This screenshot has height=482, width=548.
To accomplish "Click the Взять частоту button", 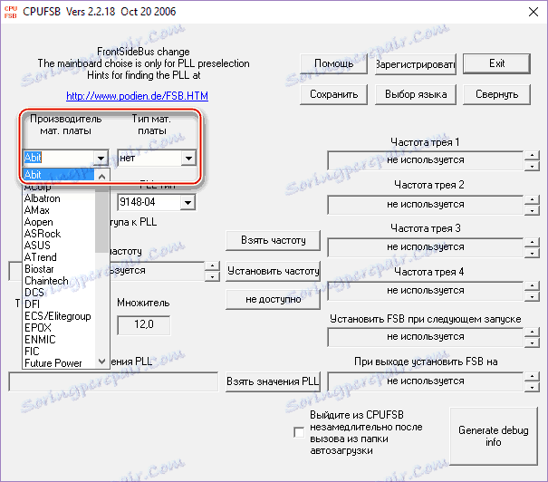I will pos(273,240).
